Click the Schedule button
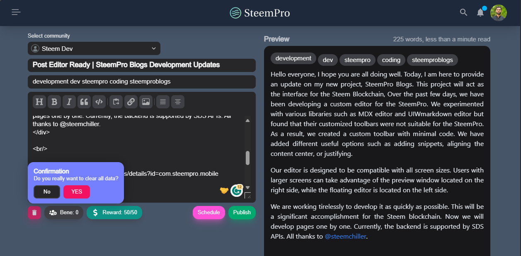Image resolution: width=521 pixels, height=256 pixels. 209,213
